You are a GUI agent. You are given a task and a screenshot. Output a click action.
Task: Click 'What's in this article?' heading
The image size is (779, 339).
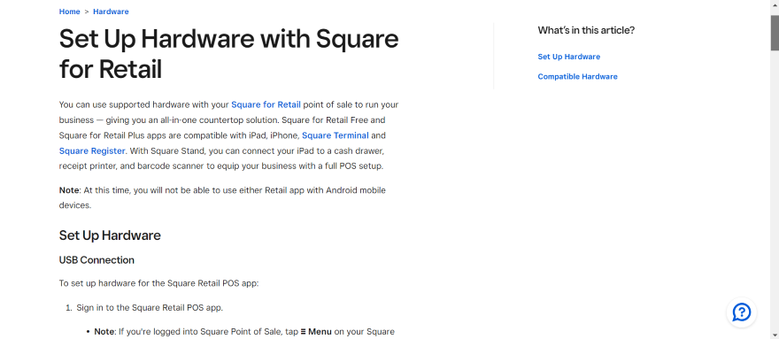coord(586,30)
